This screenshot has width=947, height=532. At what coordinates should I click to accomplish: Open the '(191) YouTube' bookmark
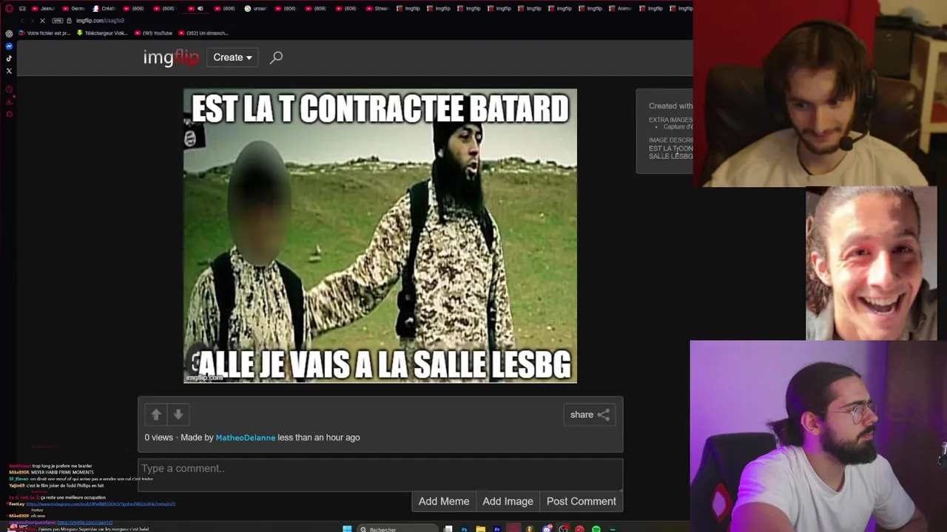pyautogui.click(x=153, y=33)
